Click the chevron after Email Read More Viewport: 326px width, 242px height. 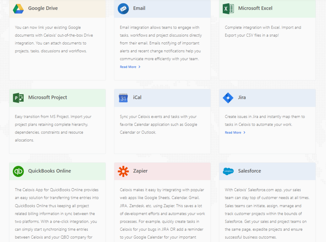click(139, 67)
